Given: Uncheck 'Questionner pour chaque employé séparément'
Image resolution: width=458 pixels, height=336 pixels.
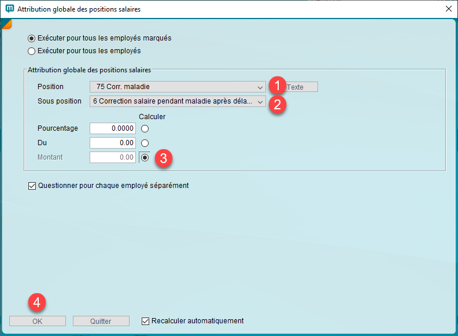Looking at the screenshot, I should [32, 186].
